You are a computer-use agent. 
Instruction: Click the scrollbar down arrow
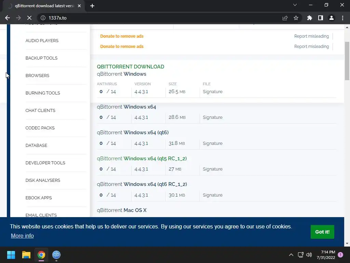click(347, 243)
